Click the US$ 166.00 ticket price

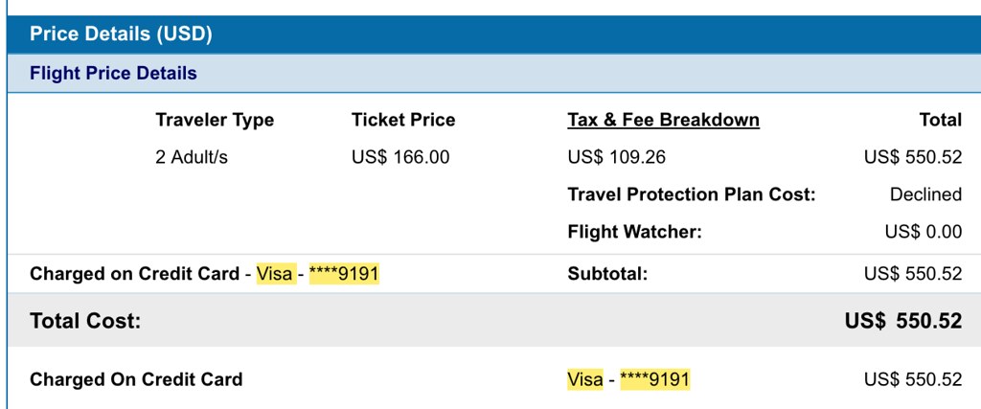400,157
